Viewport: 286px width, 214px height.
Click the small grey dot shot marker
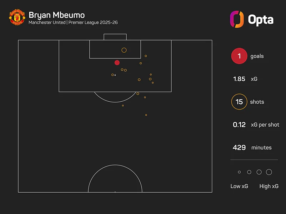click(115, 75)
